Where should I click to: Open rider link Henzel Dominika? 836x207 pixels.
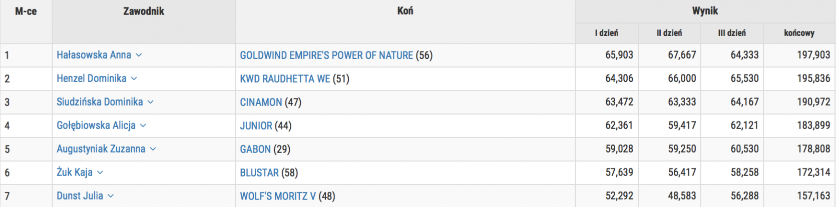pos(91,78)
